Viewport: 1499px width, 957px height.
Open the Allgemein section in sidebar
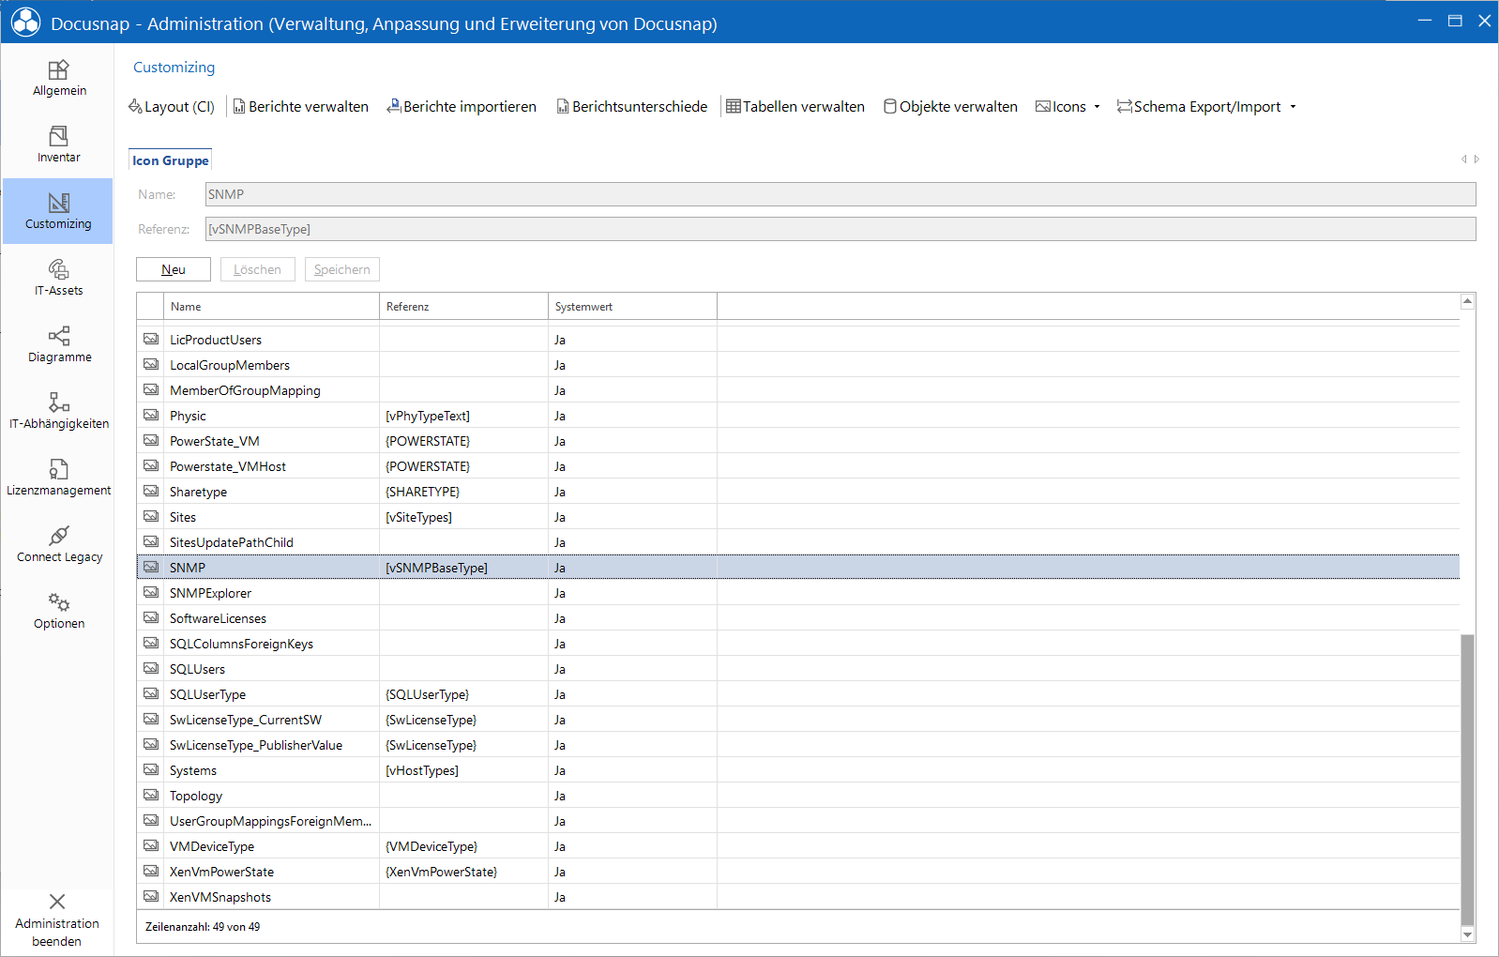pyautogui.click(x=58, y=79)
